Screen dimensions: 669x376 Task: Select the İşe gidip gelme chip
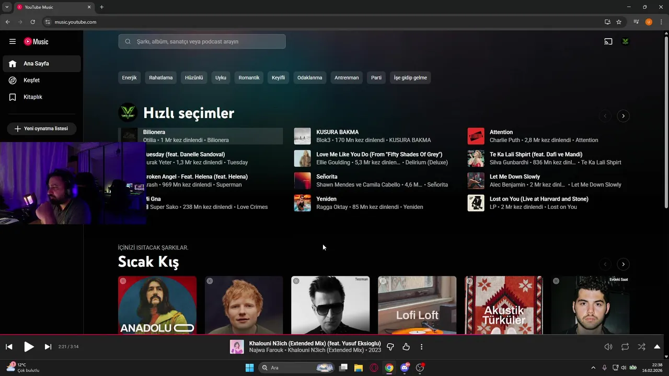pos(410,78)
